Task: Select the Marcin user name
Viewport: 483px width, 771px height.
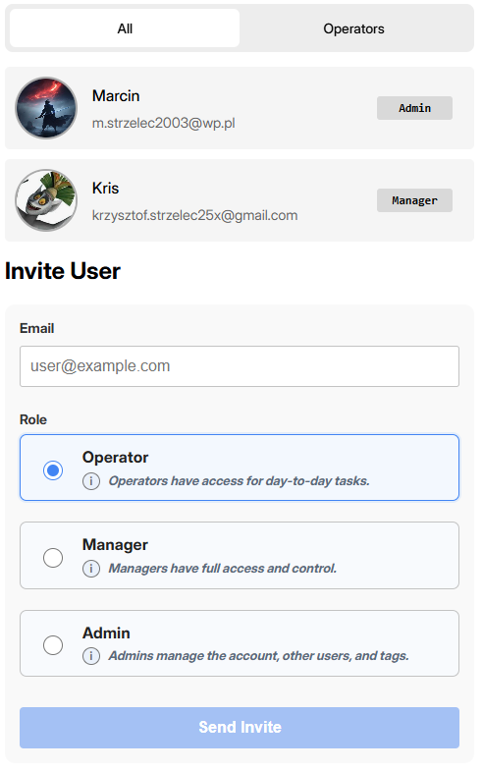Action: [x=116, y=95]
